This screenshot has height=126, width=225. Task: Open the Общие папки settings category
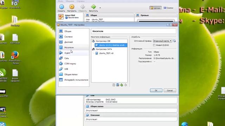pos(74,75)
